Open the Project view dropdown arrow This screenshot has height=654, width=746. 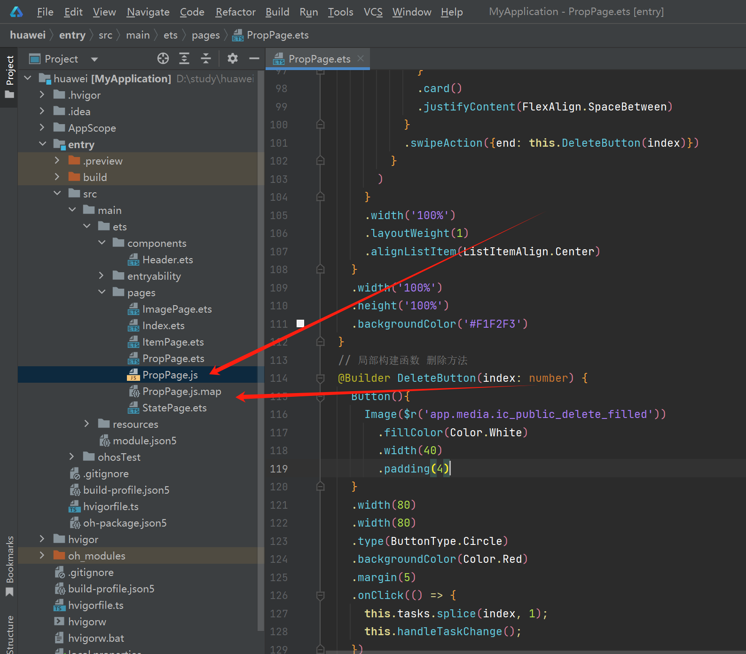pyautogui.click(x=94, y=59)
